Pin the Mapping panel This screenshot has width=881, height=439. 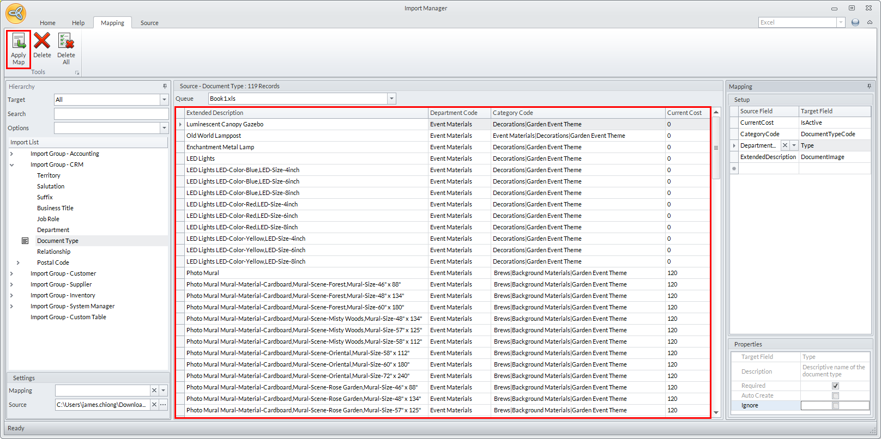(869, 86)
